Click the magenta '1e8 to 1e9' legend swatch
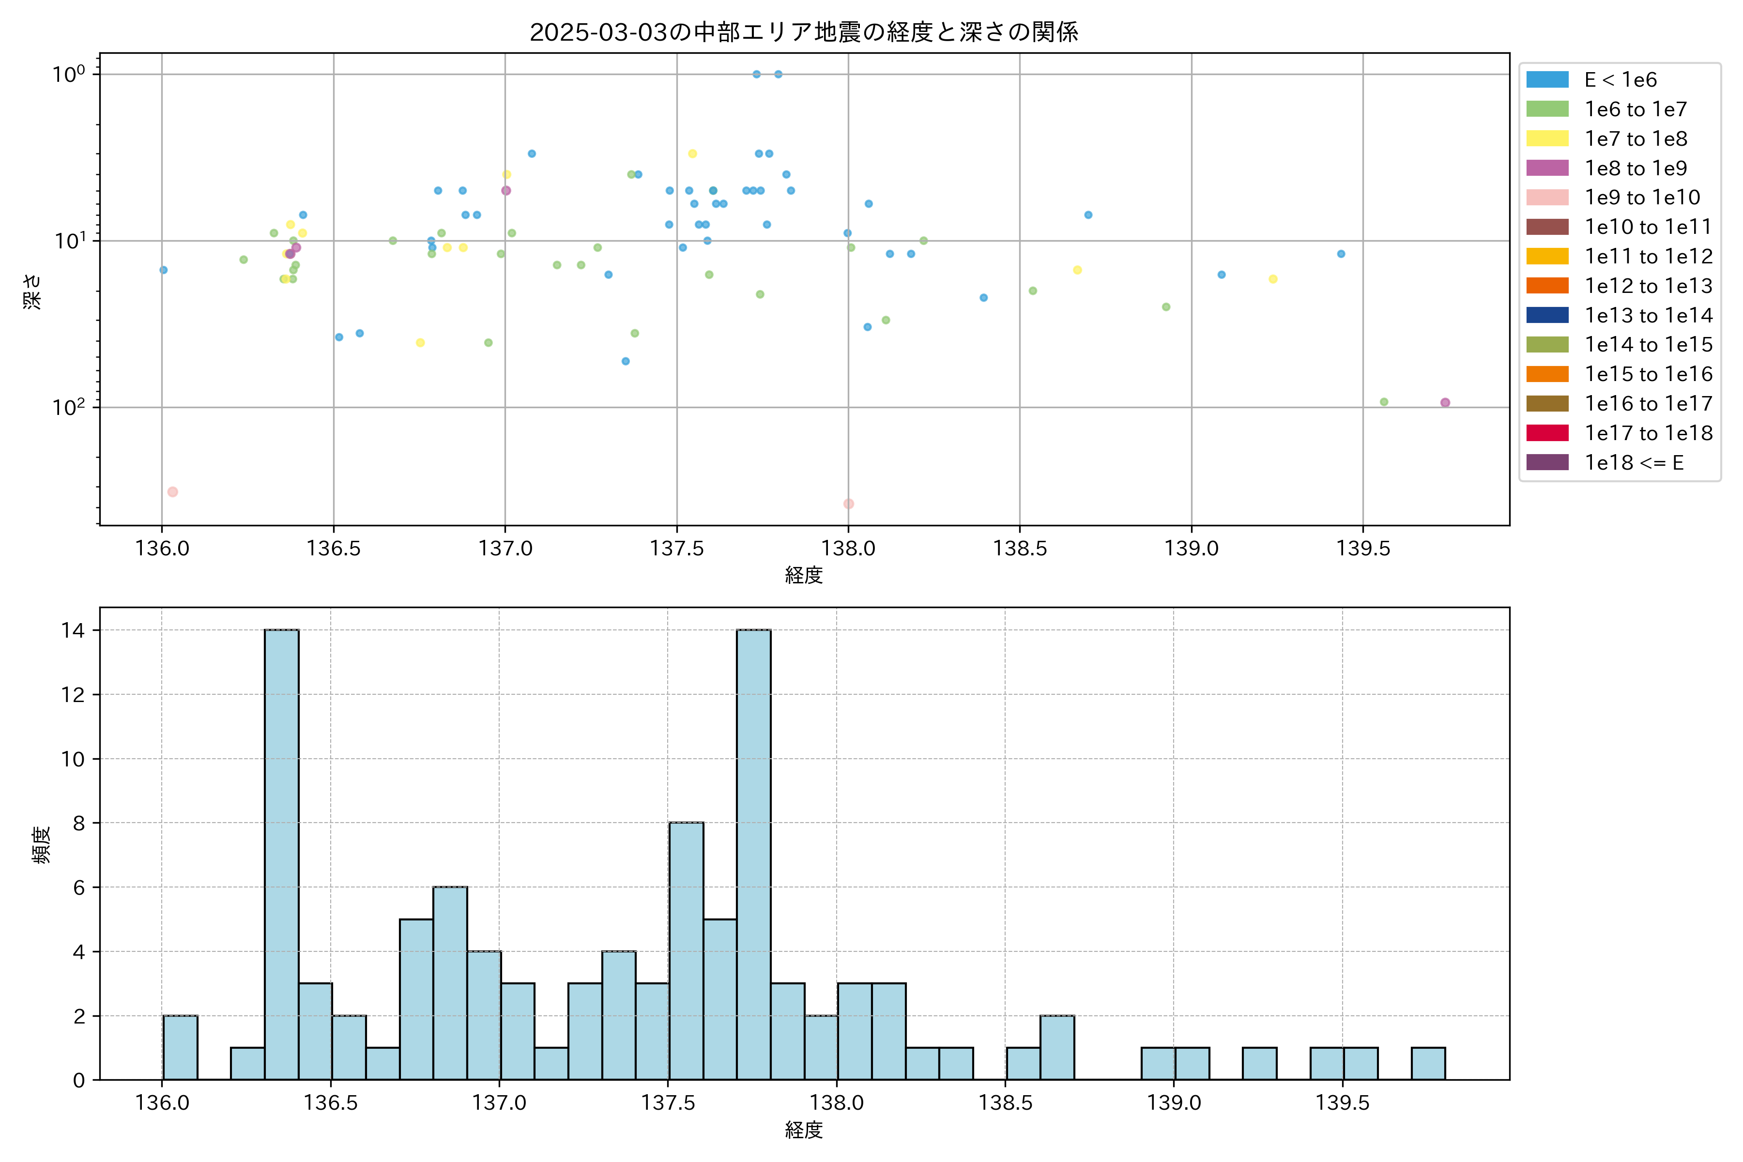 coord(1546,168)
